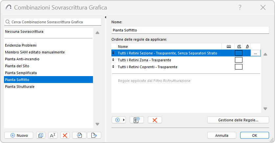Image resolution: width=275 pixels, height=143 pixels.
Task: Click the create new rule icon
Action: pos(137,120)
